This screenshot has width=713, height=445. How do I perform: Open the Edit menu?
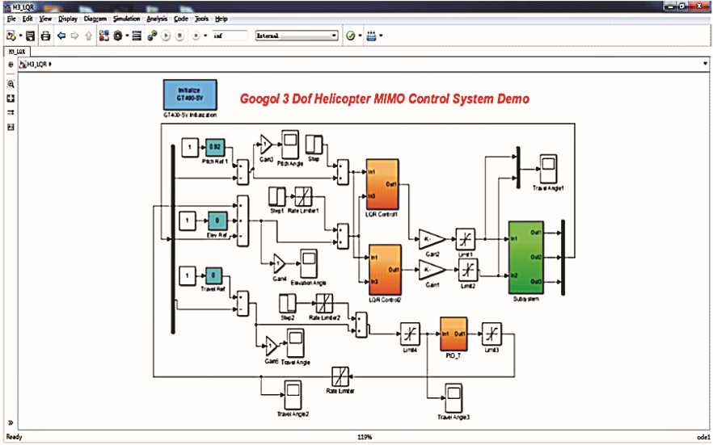[x=27, y=19]
